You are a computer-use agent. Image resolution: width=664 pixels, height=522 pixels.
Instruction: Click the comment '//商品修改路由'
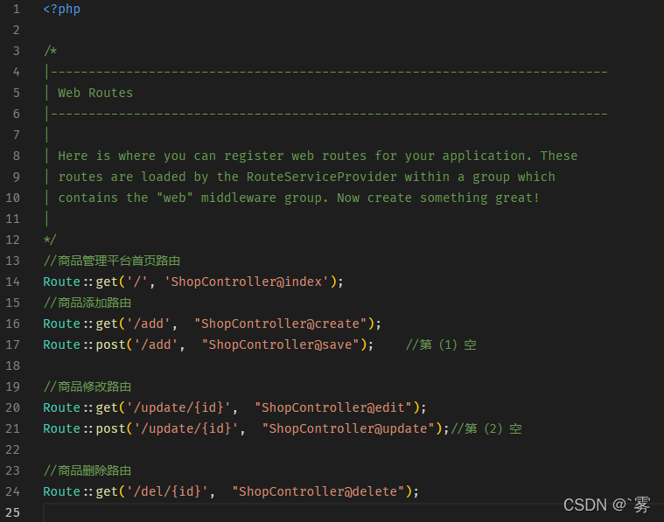(x=87, y=386)
